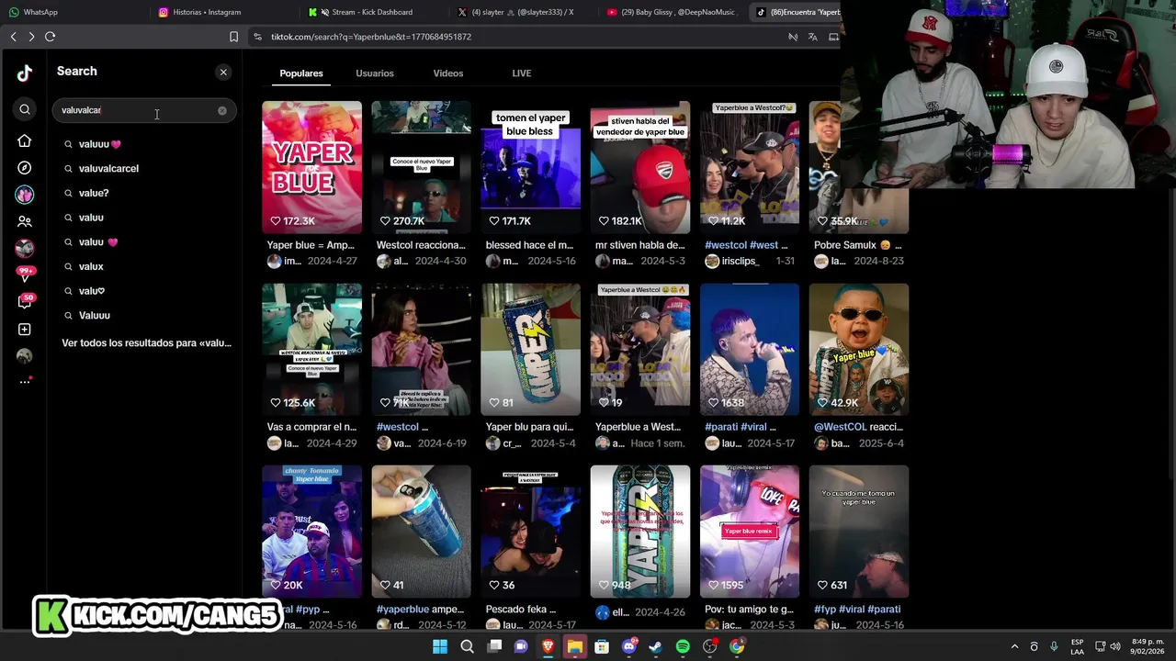
Task: Open the More three-dots sidebar icon
Action: (x=25, y=381)
